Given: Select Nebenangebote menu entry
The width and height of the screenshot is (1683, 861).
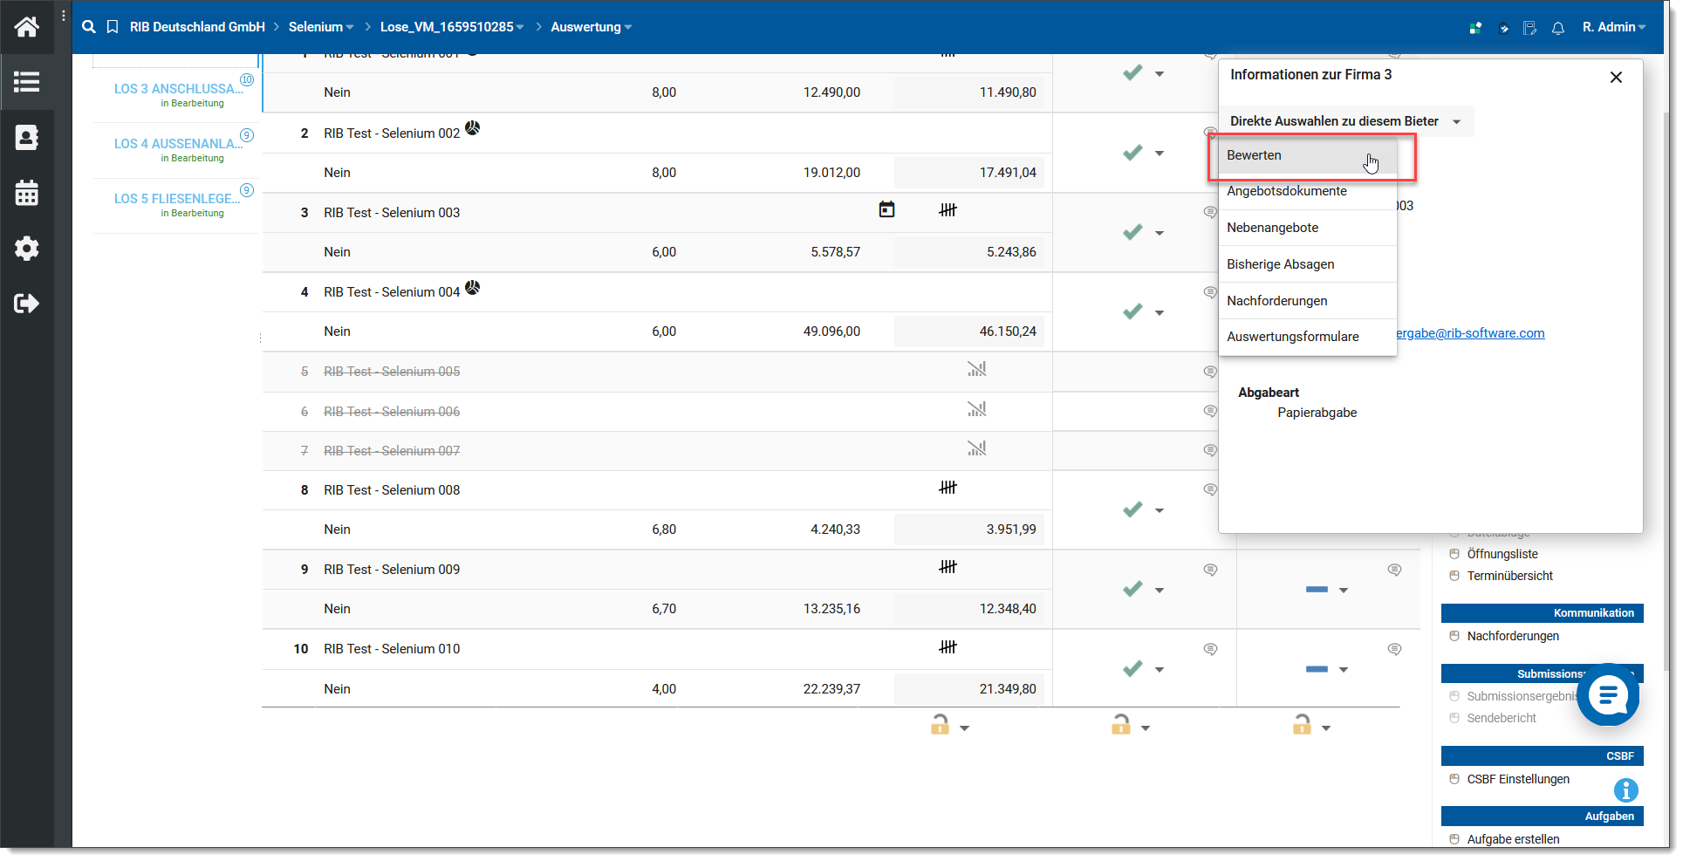Looking at the screenshot, I should [x=1308, y=228].
